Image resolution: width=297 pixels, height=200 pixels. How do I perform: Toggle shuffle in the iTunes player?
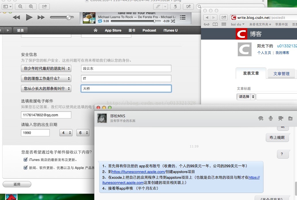coord(173,21)
